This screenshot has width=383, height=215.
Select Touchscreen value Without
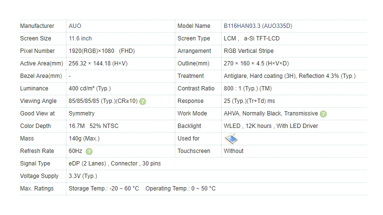pos(234,151)
